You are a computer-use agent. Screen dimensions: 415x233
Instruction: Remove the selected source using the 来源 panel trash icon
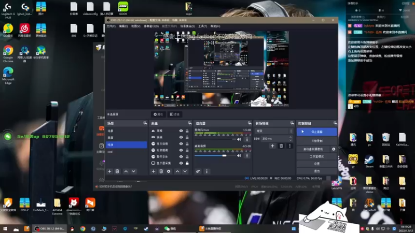click(161, 171)
